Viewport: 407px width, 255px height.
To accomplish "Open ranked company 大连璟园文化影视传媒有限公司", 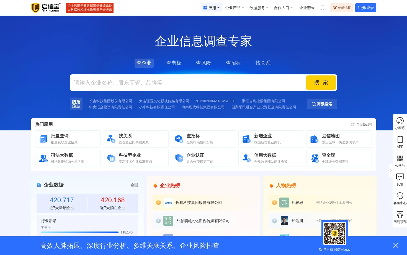I will [202, 221].
